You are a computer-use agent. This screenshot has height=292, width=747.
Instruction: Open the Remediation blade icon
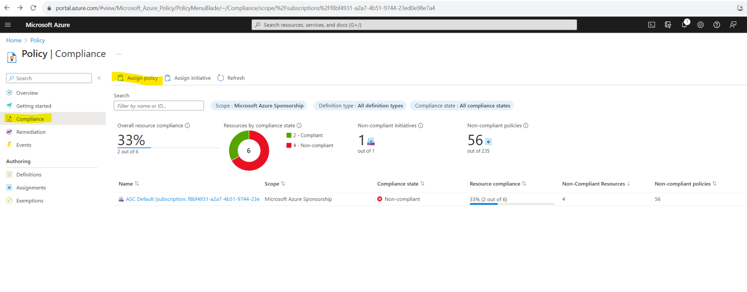10,131
